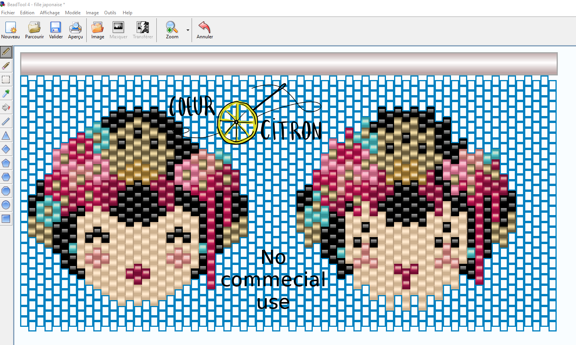The height and width of the screenshot is (345, 576).
Task: Select the line drawing tool
Action: pyautogui.click(x=6, y=121)
